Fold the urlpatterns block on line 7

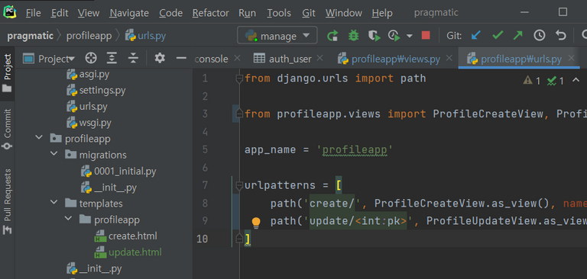(239, 186)
